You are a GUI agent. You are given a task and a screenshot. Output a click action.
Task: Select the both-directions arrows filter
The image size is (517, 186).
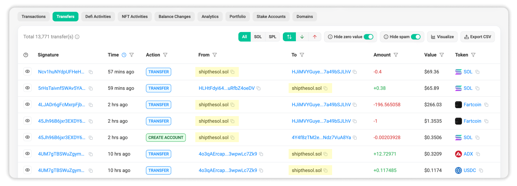pos(289,37)
